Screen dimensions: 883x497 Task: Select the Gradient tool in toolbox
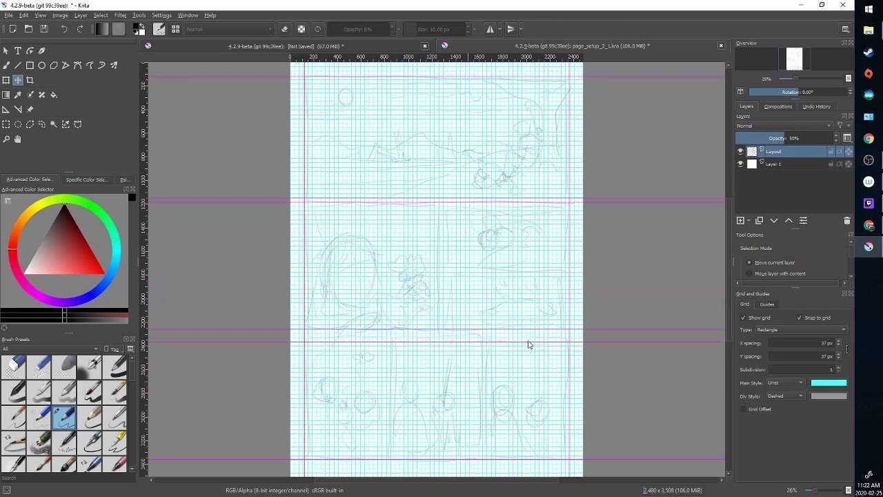click(x=6, y=95)
